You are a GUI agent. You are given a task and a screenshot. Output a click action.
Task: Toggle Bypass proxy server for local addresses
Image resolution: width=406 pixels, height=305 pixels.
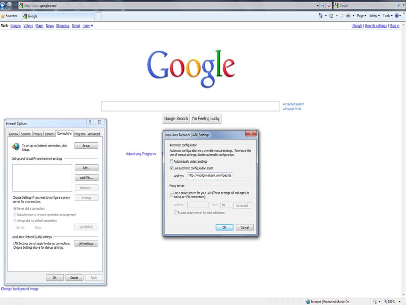click(x=176, y=213)
